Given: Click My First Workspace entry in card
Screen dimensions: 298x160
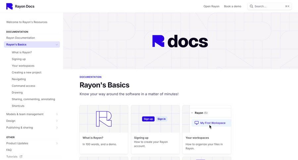Looking at the screenshot, I should (x=211, y=123).
